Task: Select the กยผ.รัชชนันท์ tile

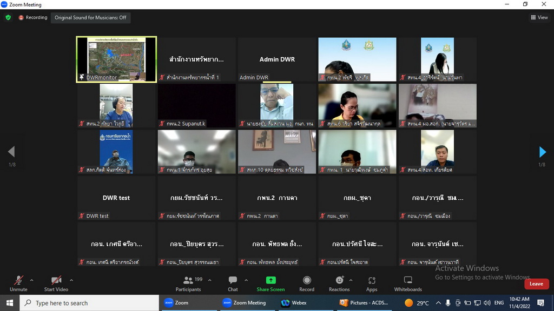Action: [x=196, y=198]
